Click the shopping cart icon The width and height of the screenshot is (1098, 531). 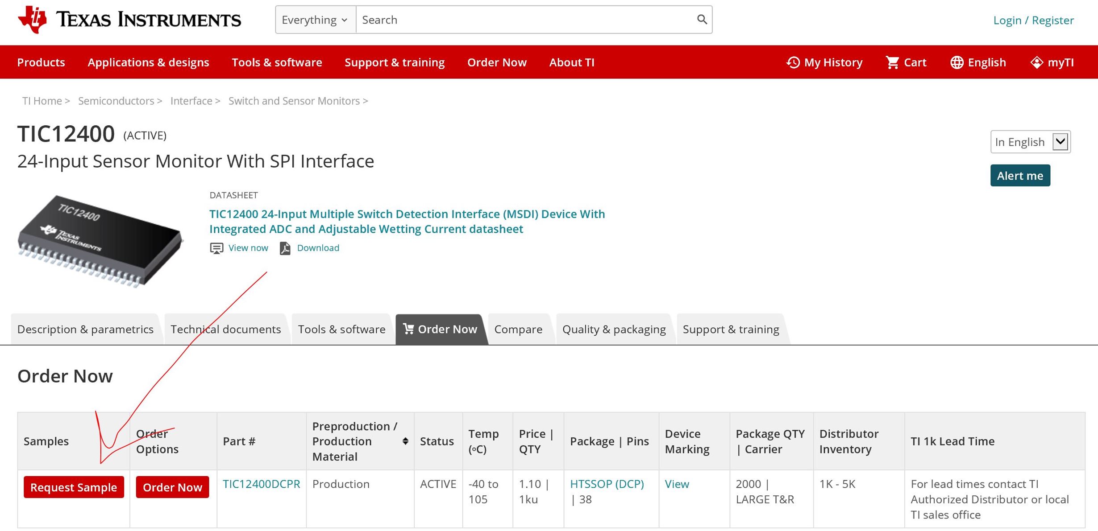coord(892,62)
